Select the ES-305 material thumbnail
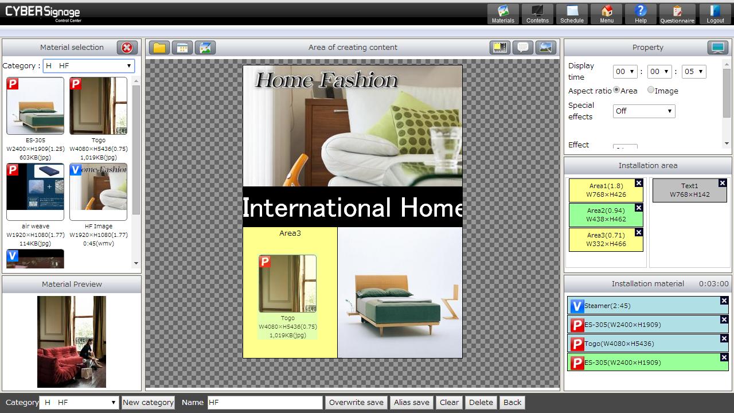This screenshot has width=734, height=413. [x=36, y=106]
